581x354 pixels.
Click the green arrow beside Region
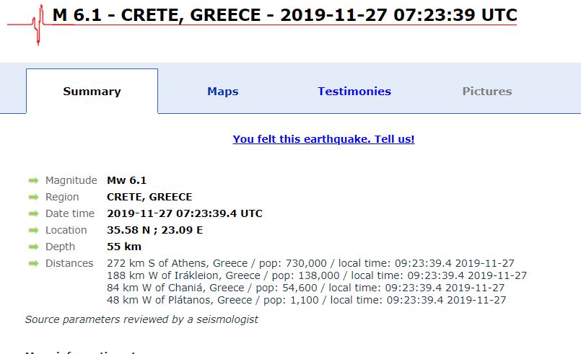pyautogui.click(x=33, y=197)
